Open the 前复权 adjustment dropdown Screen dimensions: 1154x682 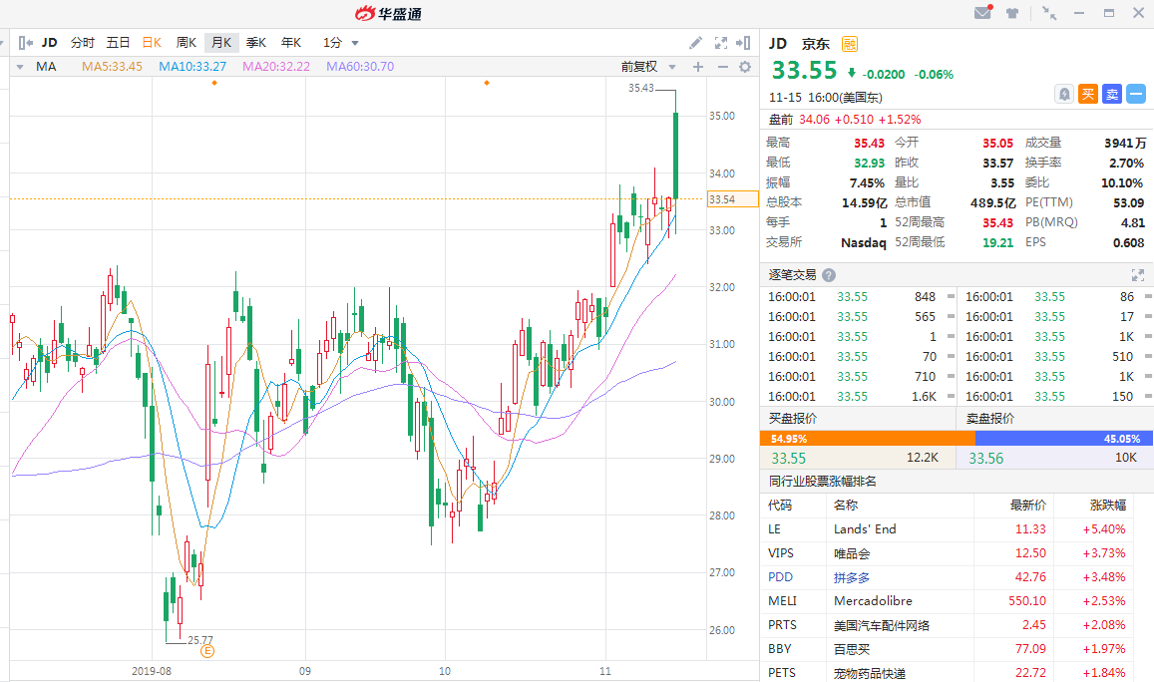click(x=648, y=67)
